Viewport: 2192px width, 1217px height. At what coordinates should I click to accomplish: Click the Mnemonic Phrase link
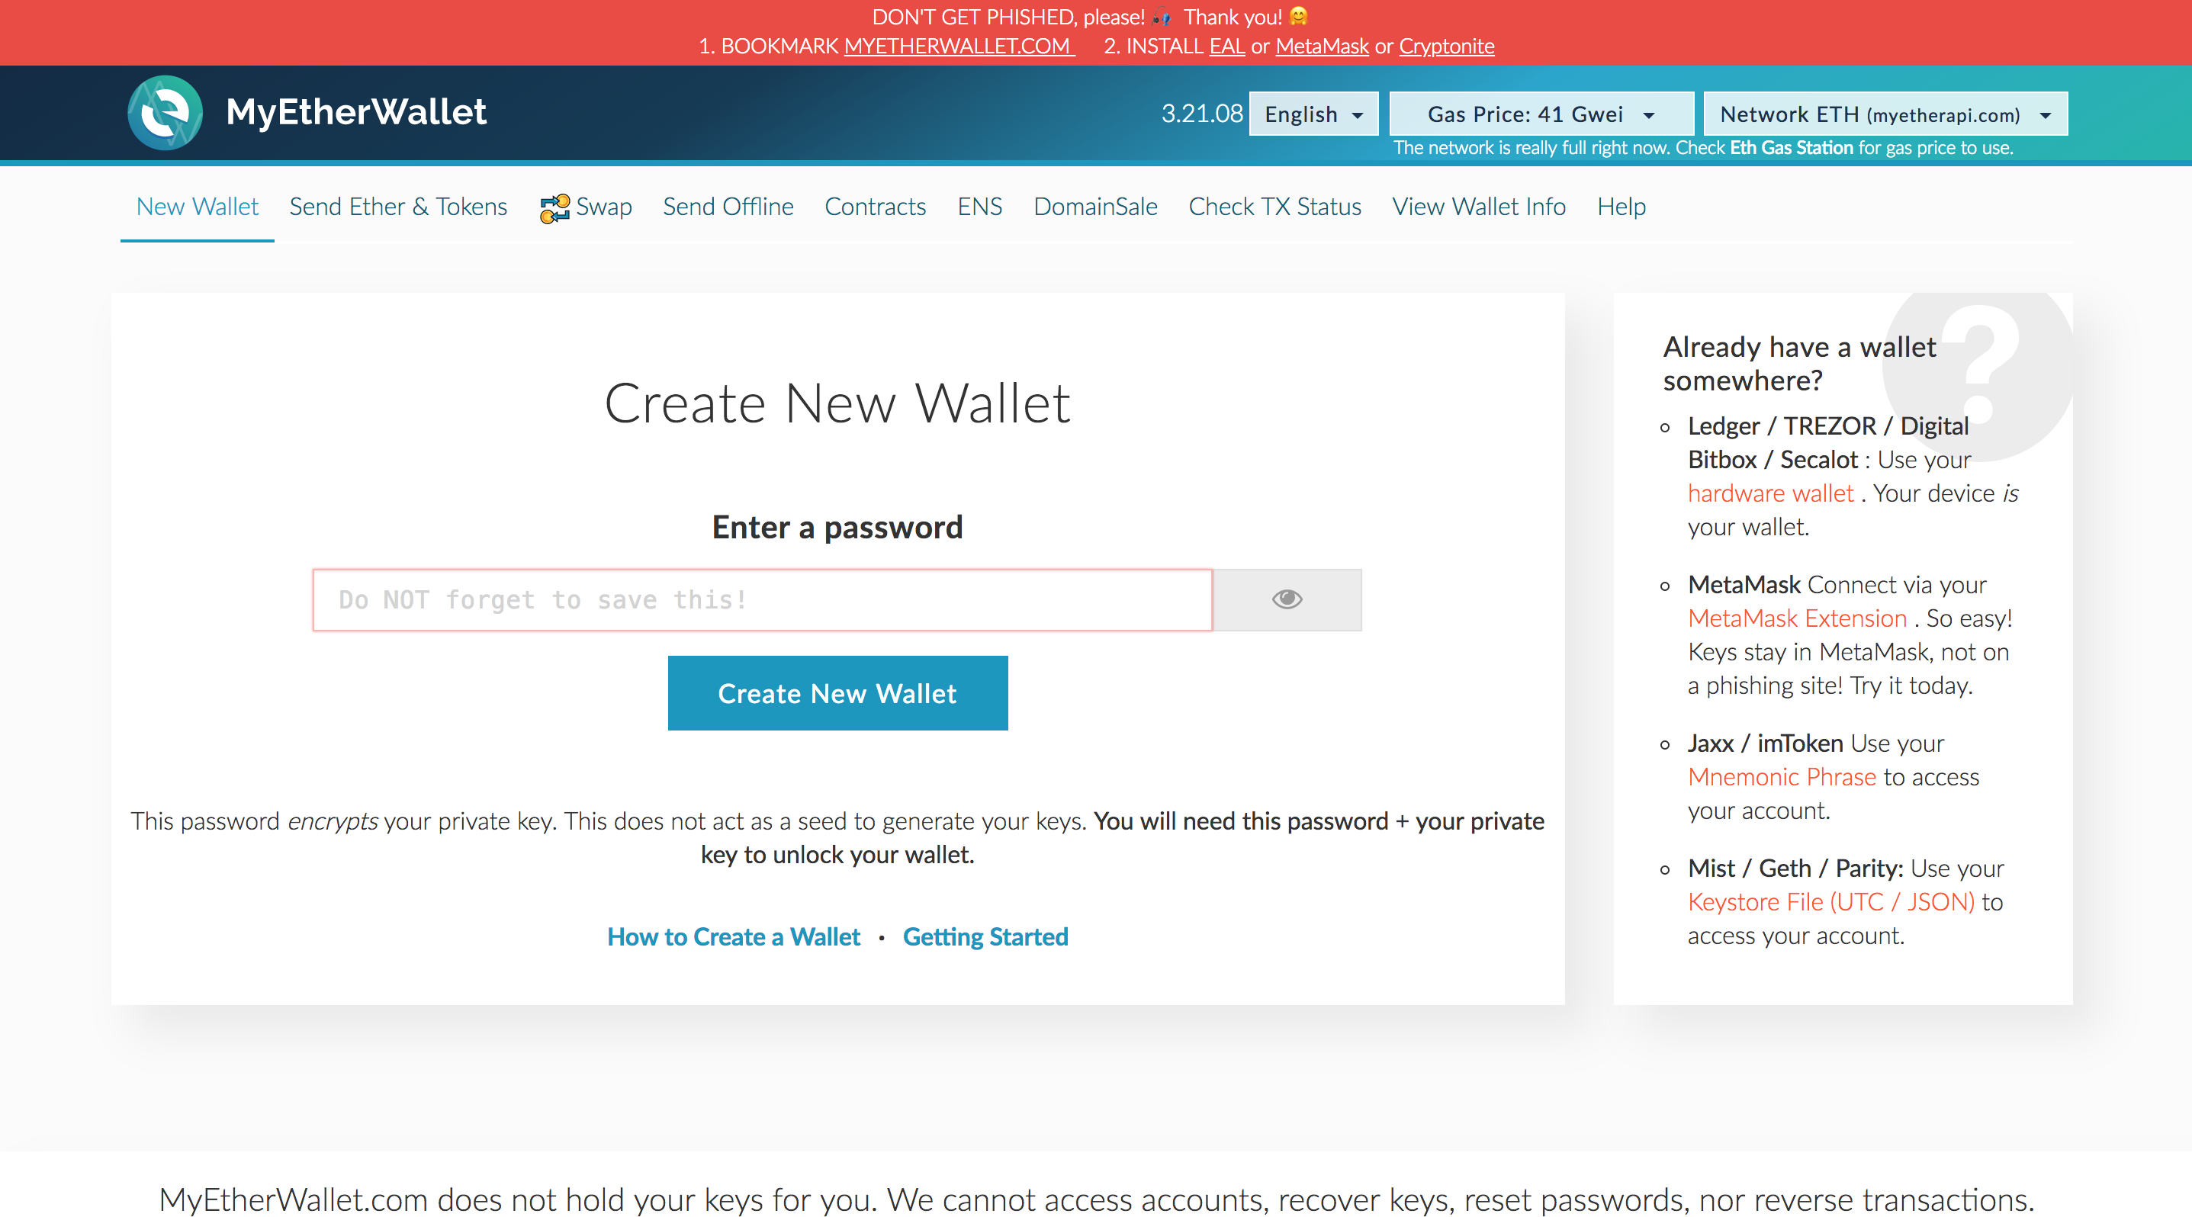(1782, 776)
